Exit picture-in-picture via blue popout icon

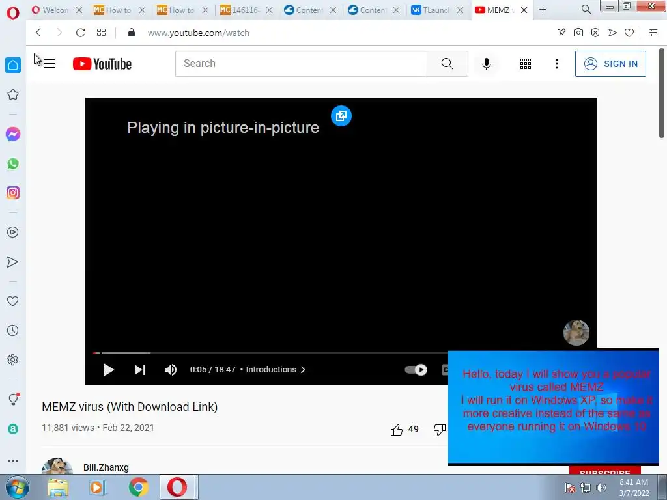[341, 116]
